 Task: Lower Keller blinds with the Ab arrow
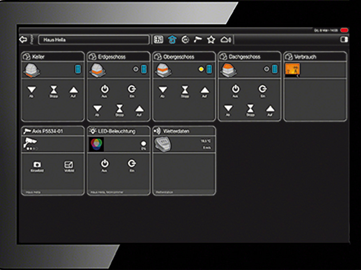pyautogui.click(x=31, y=90)
